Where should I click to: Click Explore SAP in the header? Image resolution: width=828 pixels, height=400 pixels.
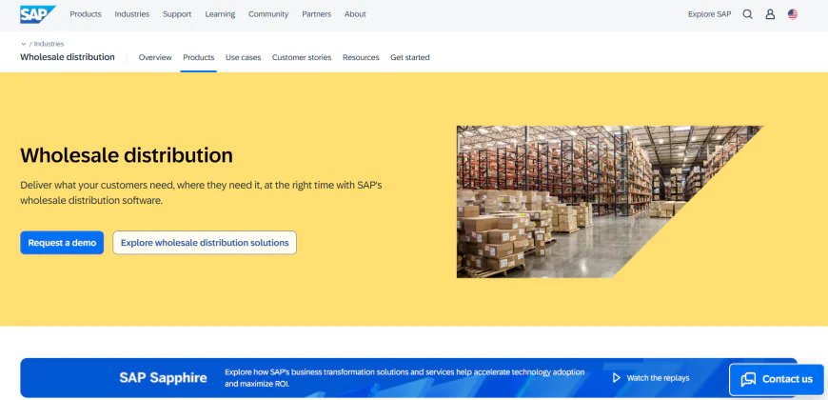709,14
